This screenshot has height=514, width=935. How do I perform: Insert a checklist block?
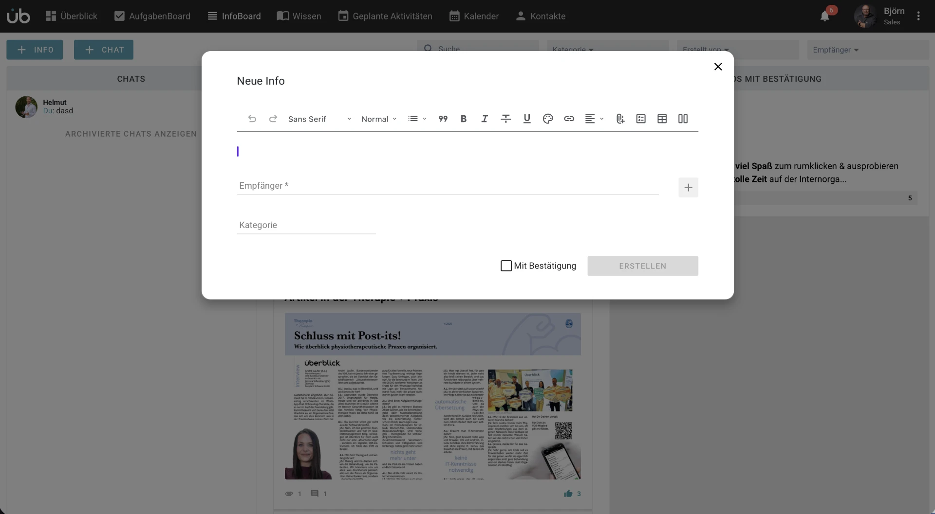641,119
